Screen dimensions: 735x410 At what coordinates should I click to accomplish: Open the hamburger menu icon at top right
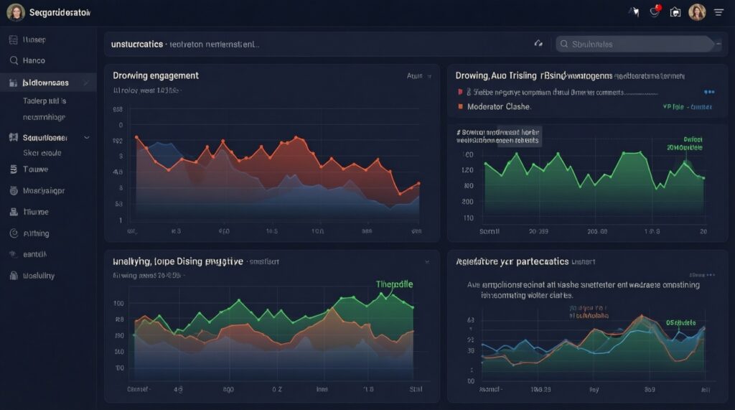(x=718, y=12)
